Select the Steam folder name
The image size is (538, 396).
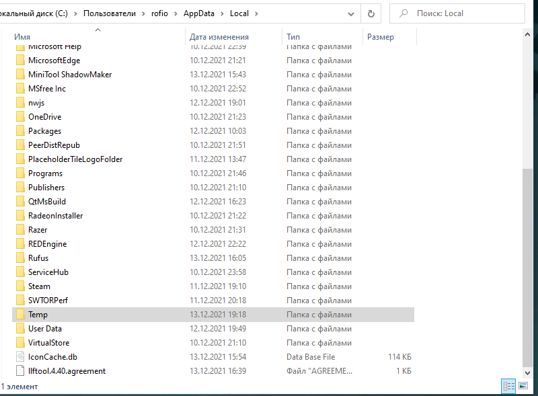[39, 286]
